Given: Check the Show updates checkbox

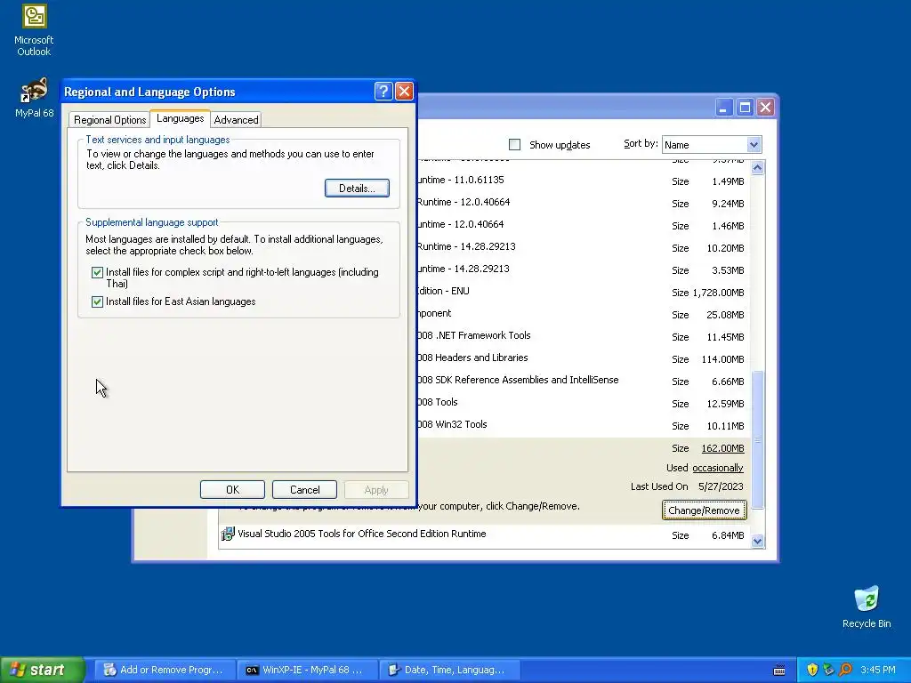Looking at the screenshot, I should 514,145.
